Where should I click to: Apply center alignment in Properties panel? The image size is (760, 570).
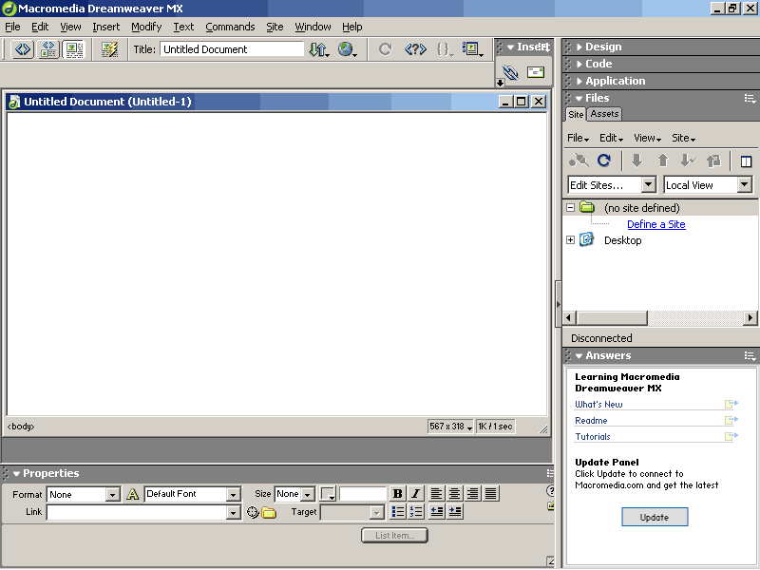click(454, 493)
